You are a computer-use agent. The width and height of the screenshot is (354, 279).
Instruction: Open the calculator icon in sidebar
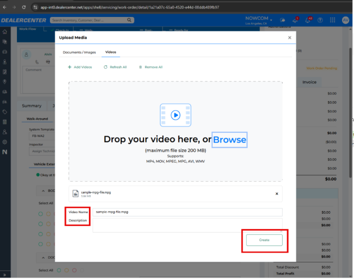pos(4,122)
